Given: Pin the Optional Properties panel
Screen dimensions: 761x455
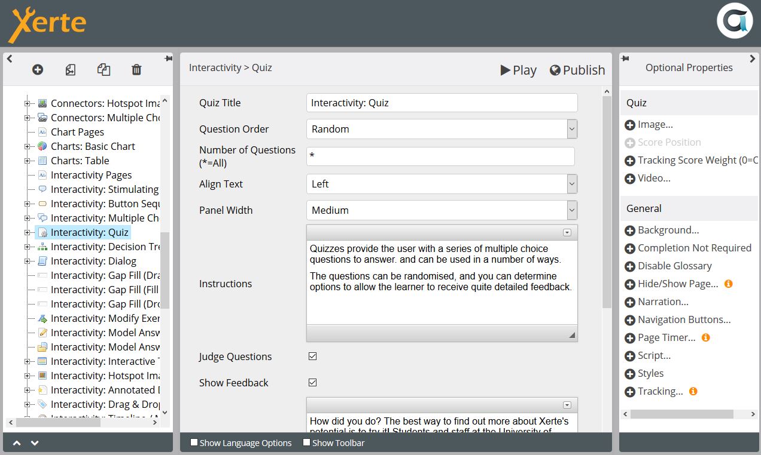Looking at the screenshot, I should point(625,59).
